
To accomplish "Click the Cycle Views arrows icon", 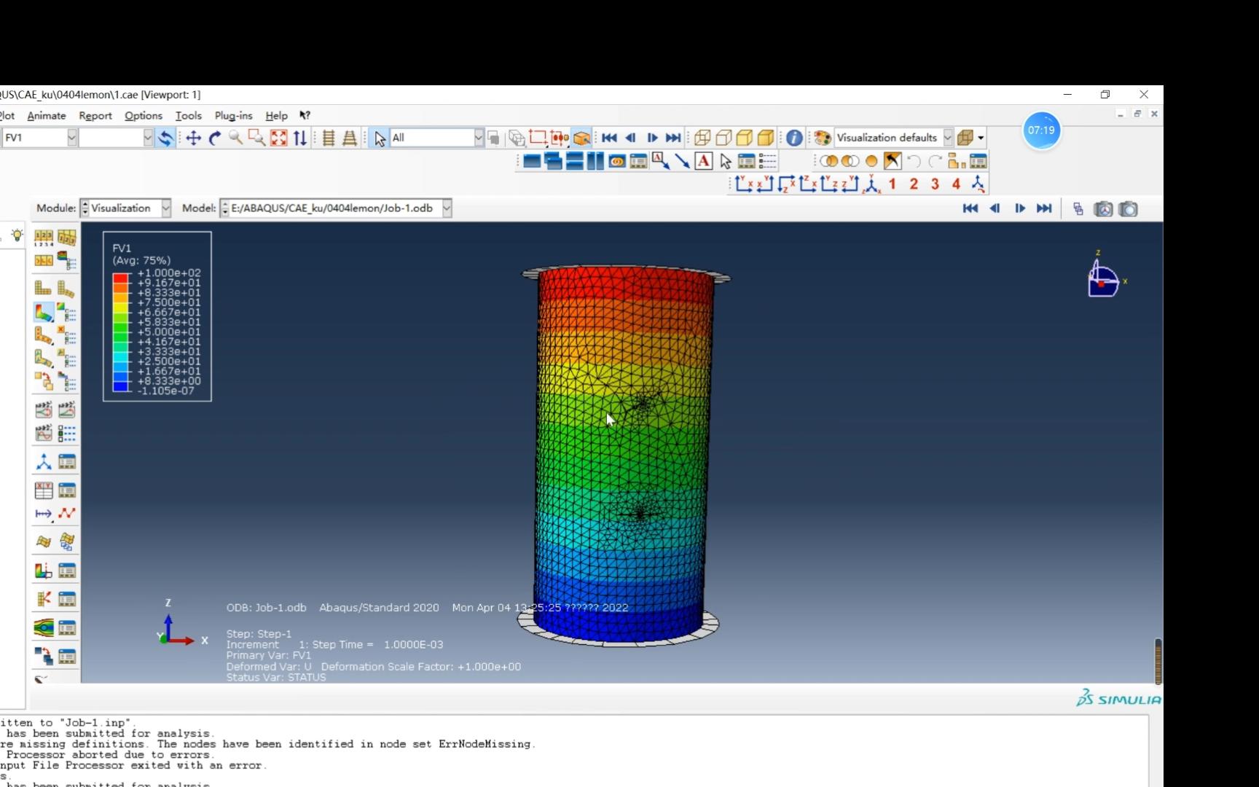I will pyautogui.click(x=299, y=138).
